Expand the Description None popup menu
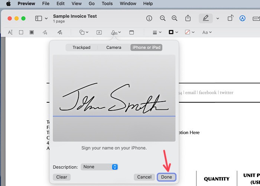 coord(99,167)
